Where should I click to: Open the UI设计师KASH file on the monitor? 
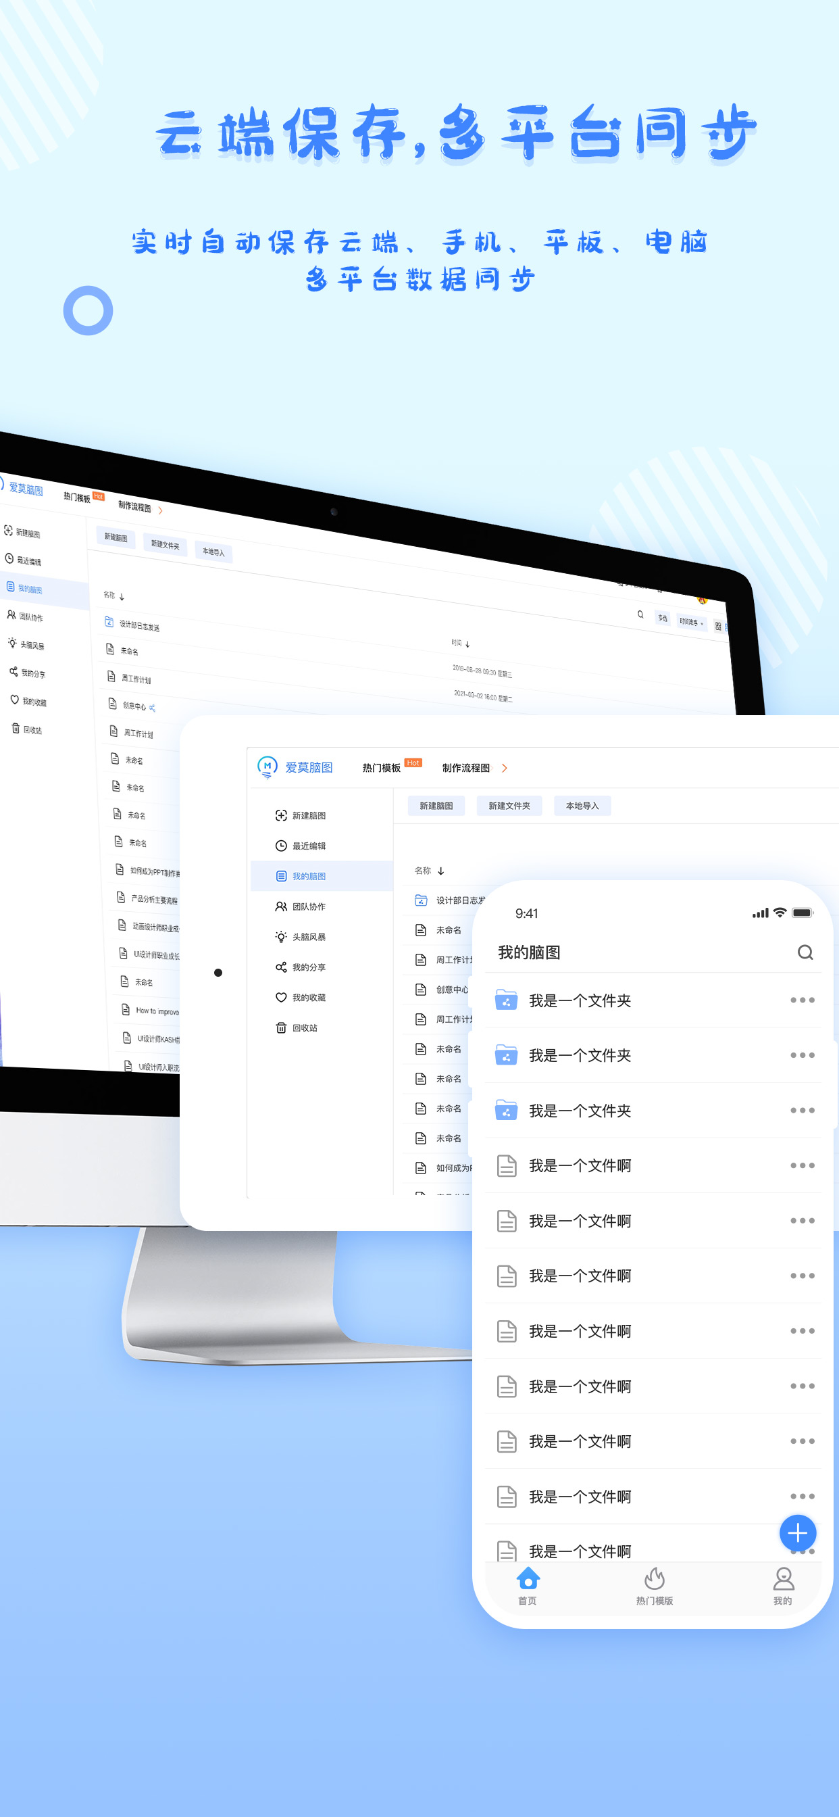pos(151,1039)
